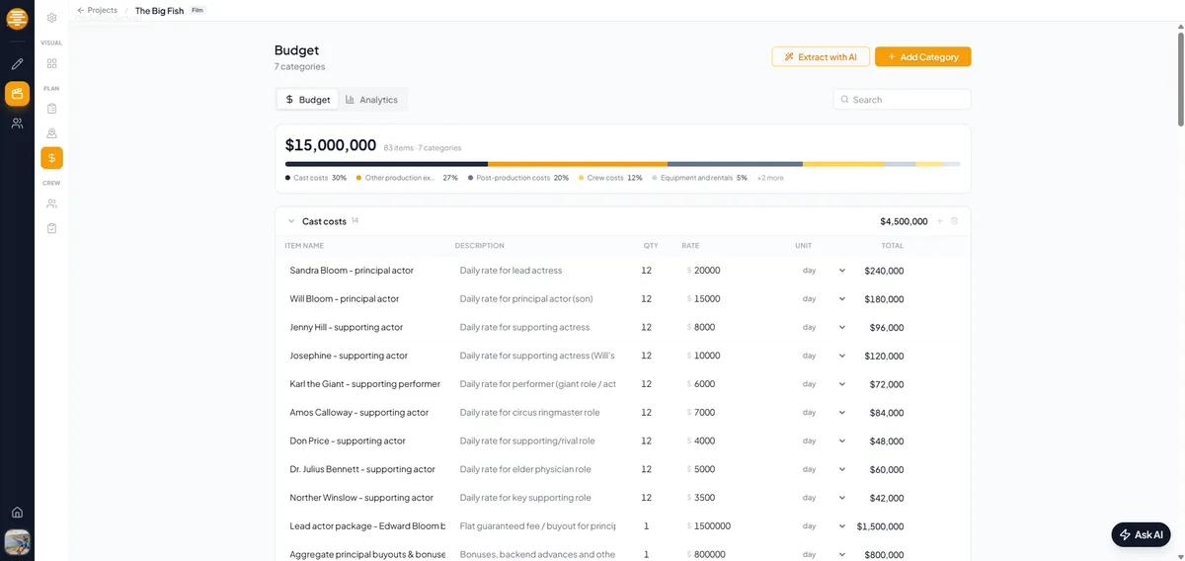Screen dimensions: 1185x561
Task: Open the app logo home icon
Action: pos(17,18)
